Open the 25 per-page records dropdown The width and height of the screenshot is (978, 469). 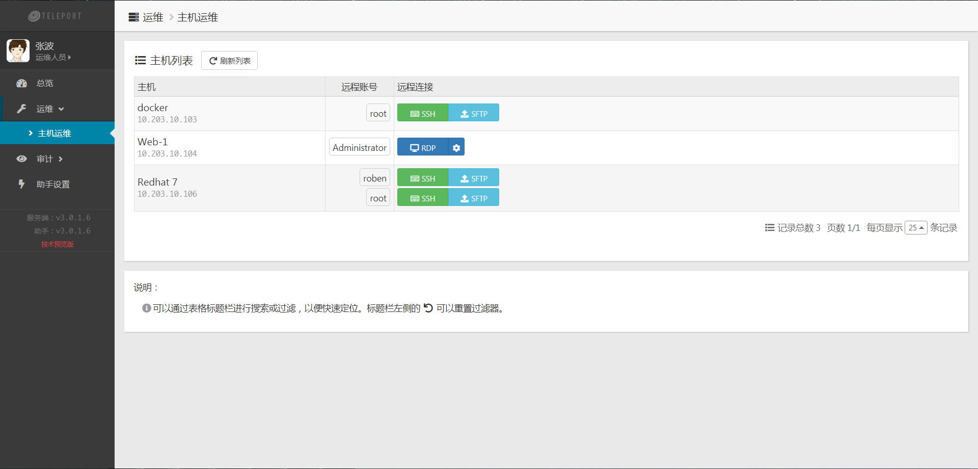pyautogui.click(x=916, y=228)
